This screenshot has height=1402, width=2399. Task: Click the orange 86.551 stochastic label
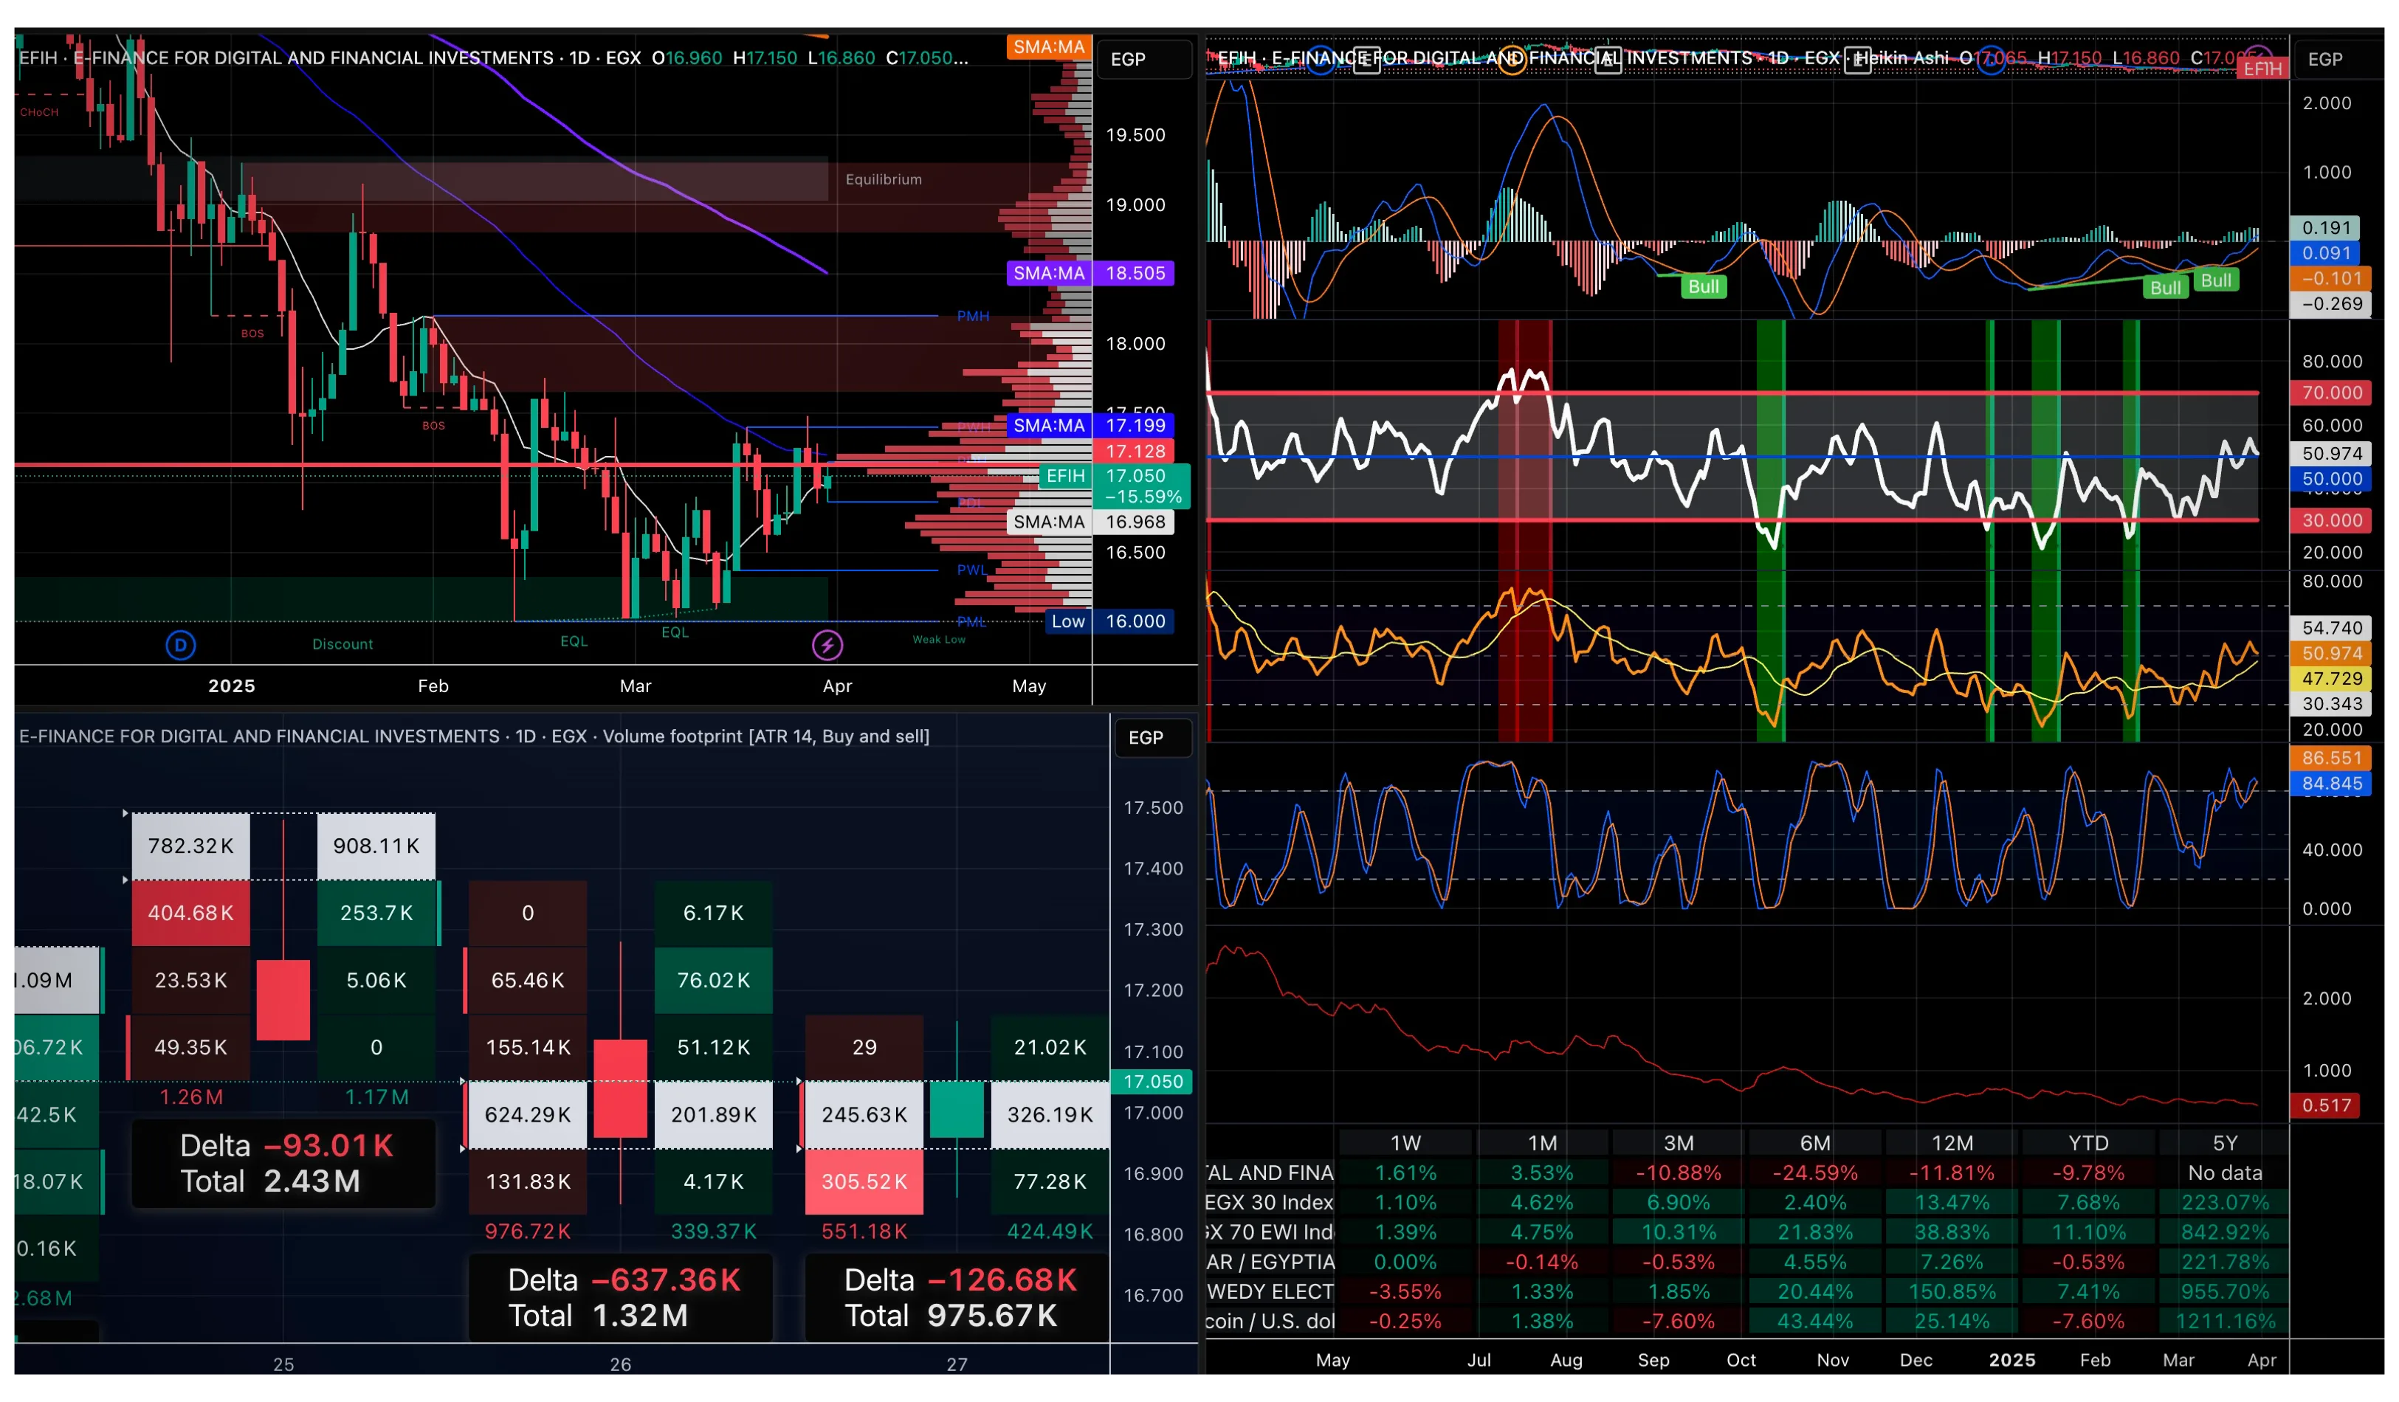point(2331,759)
